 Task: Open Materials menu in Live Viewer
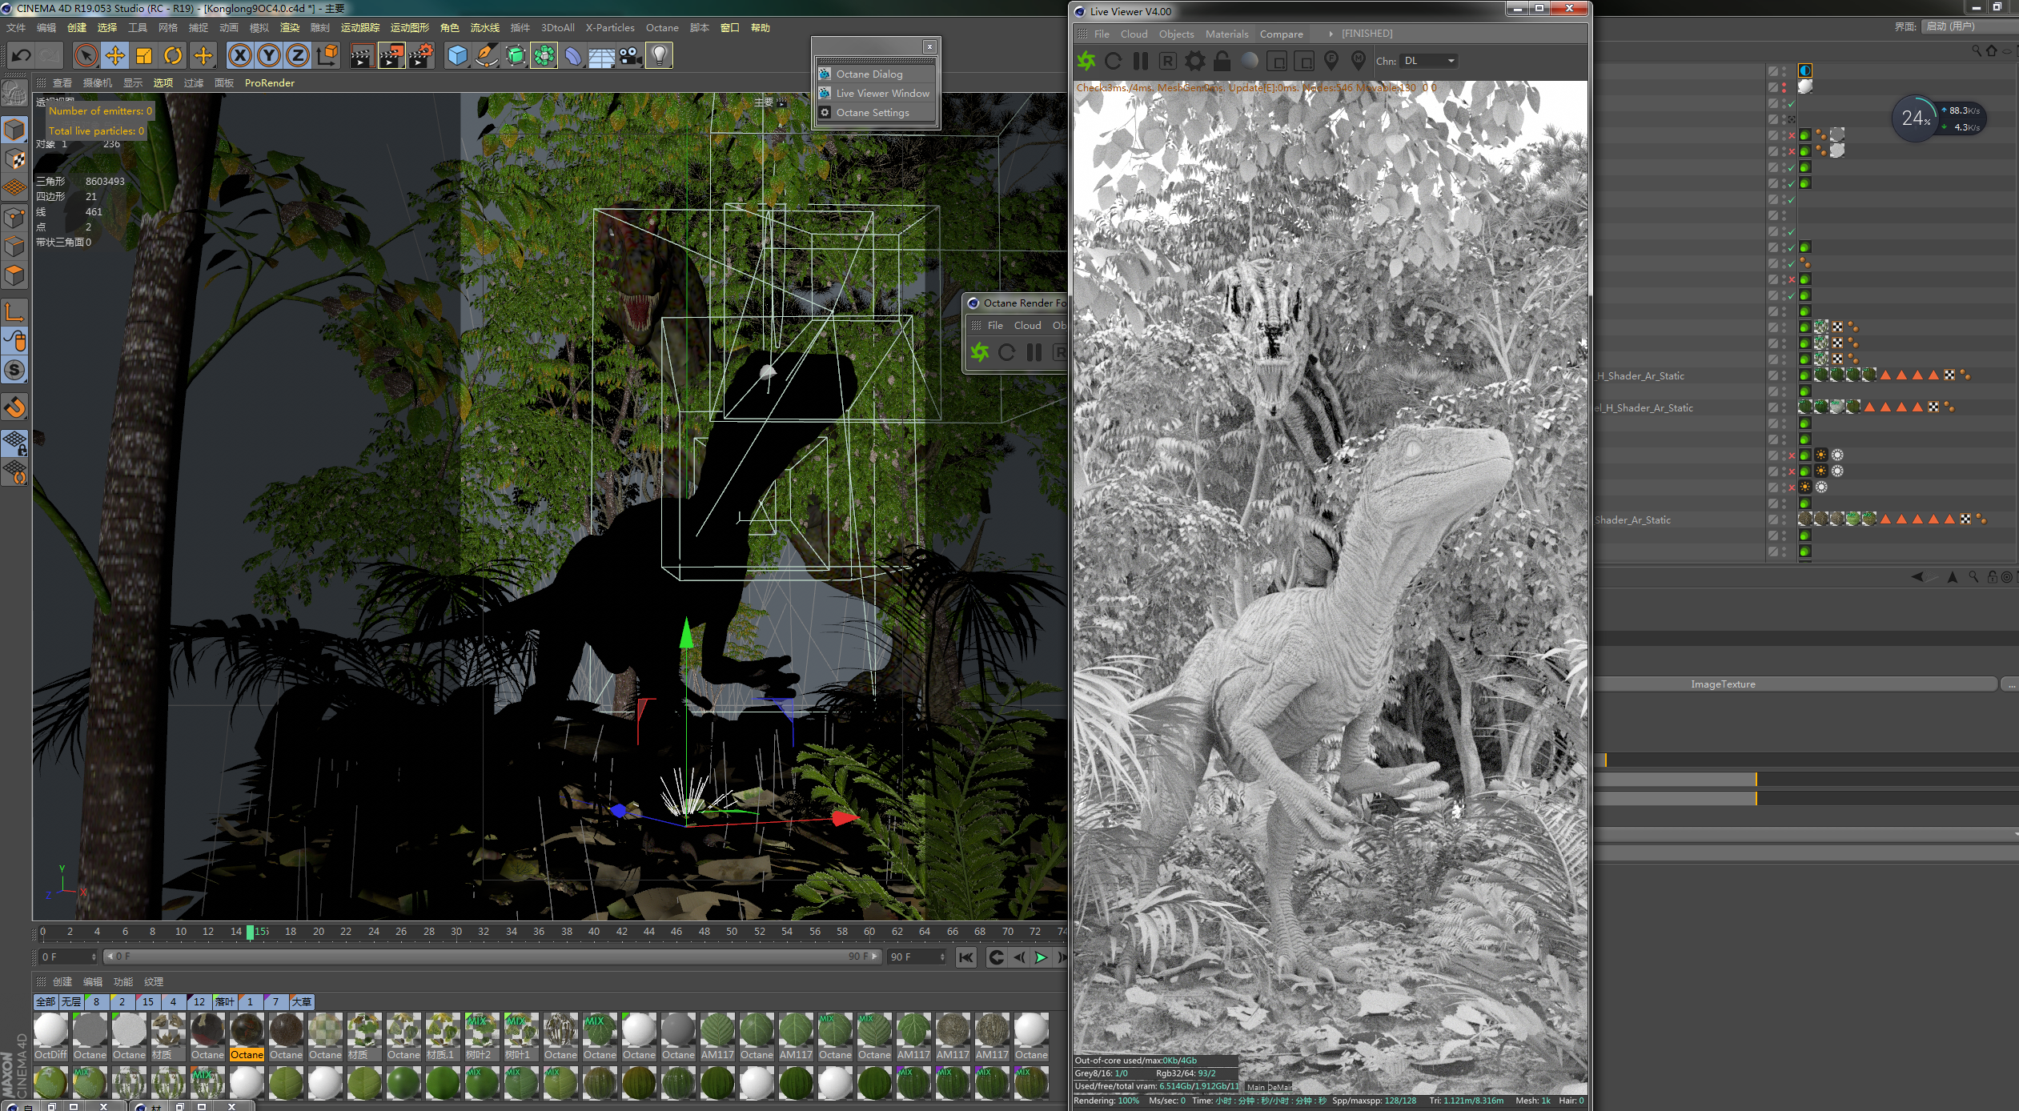1226,34
